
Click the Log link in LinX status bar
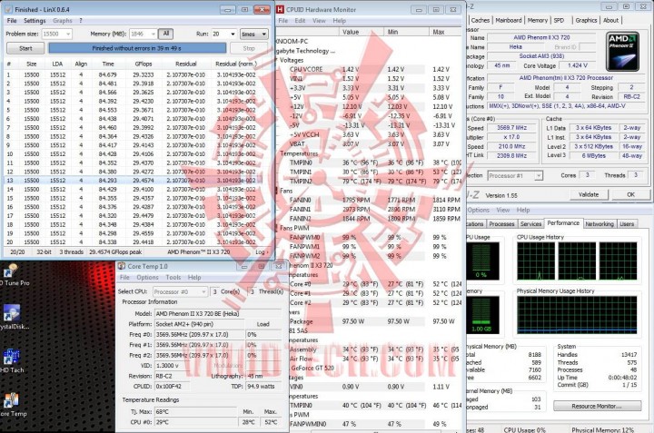261,252
